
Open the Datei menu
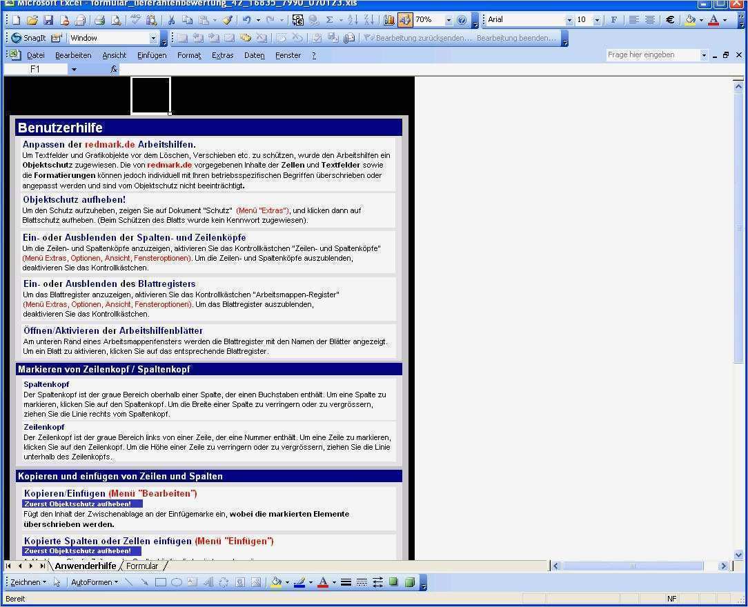pyautogui.click(x=36, y=55)
